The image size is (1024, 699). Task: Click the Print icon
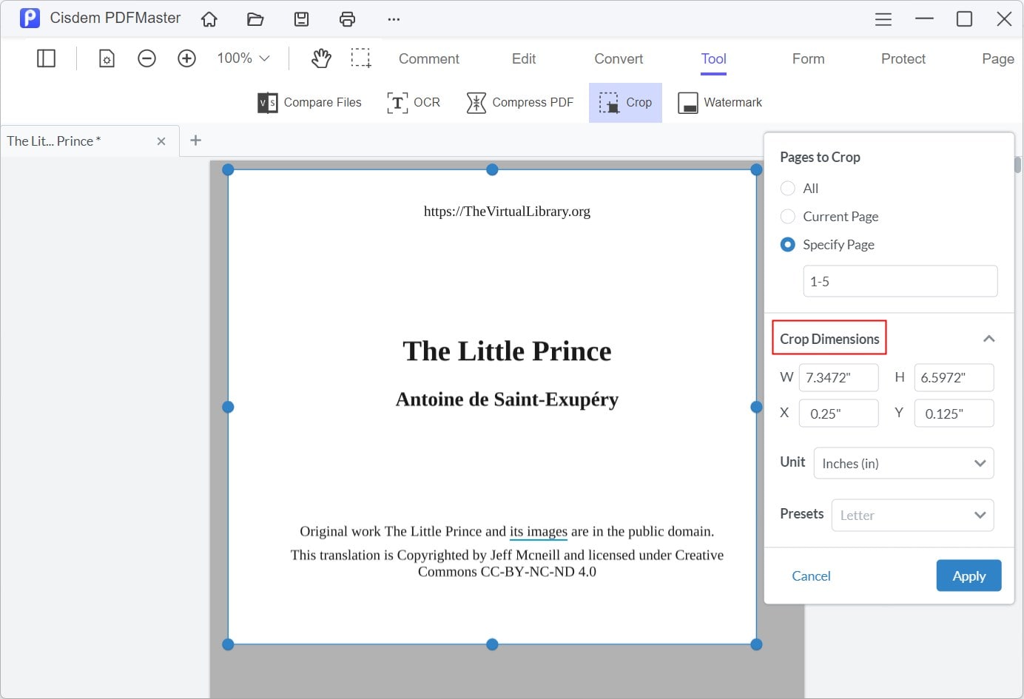(x=347, y=19)
